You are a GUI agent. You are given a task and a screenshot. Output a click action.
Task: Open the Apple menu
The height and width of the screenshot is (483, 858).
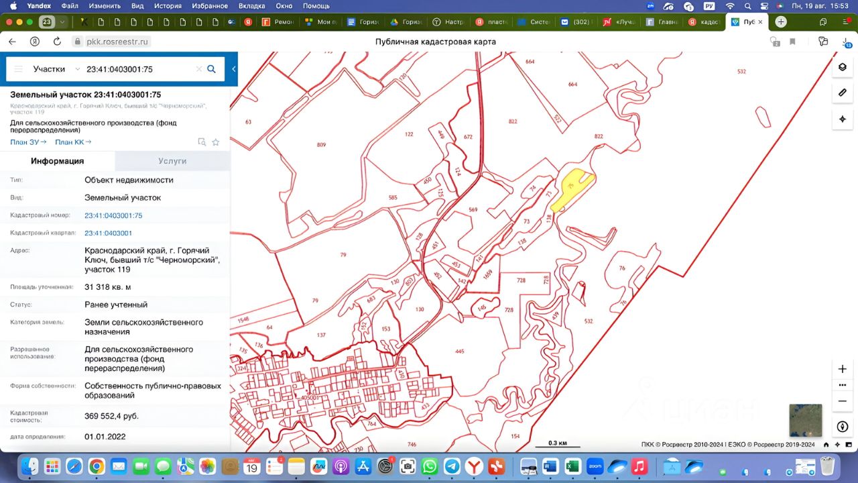13,5
